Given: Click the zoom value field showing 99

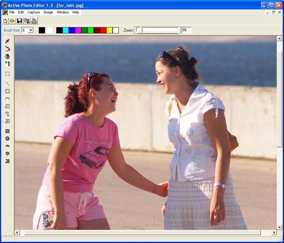Looking at the screenshot, I should (186, 30).
